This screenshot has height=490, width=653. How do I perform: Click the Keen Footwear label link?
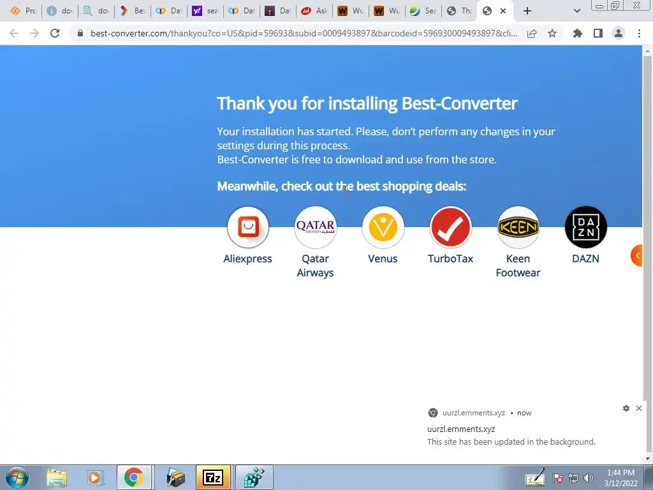click(518, 266)
